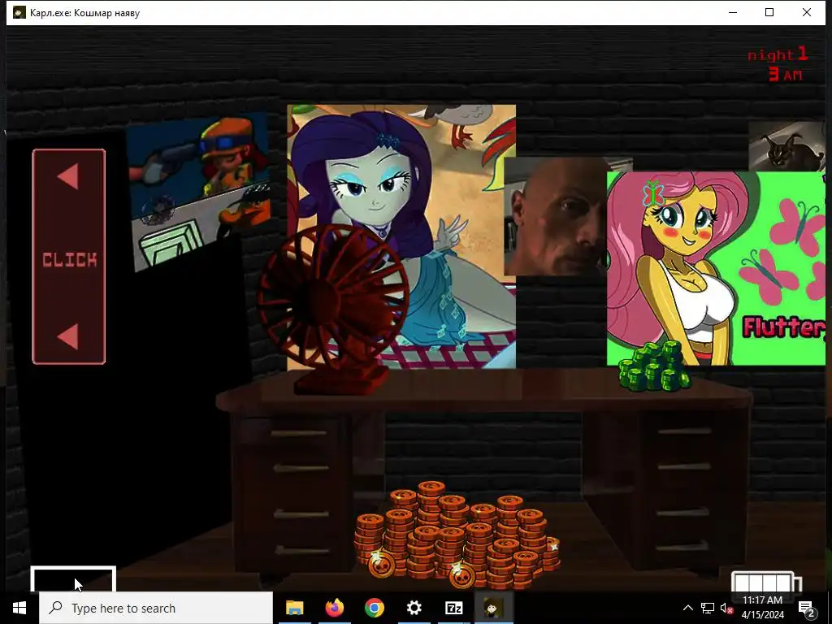The image size is (832, 624).
Task: Click the bald man photo on the wall
Action: coord(555,216)
